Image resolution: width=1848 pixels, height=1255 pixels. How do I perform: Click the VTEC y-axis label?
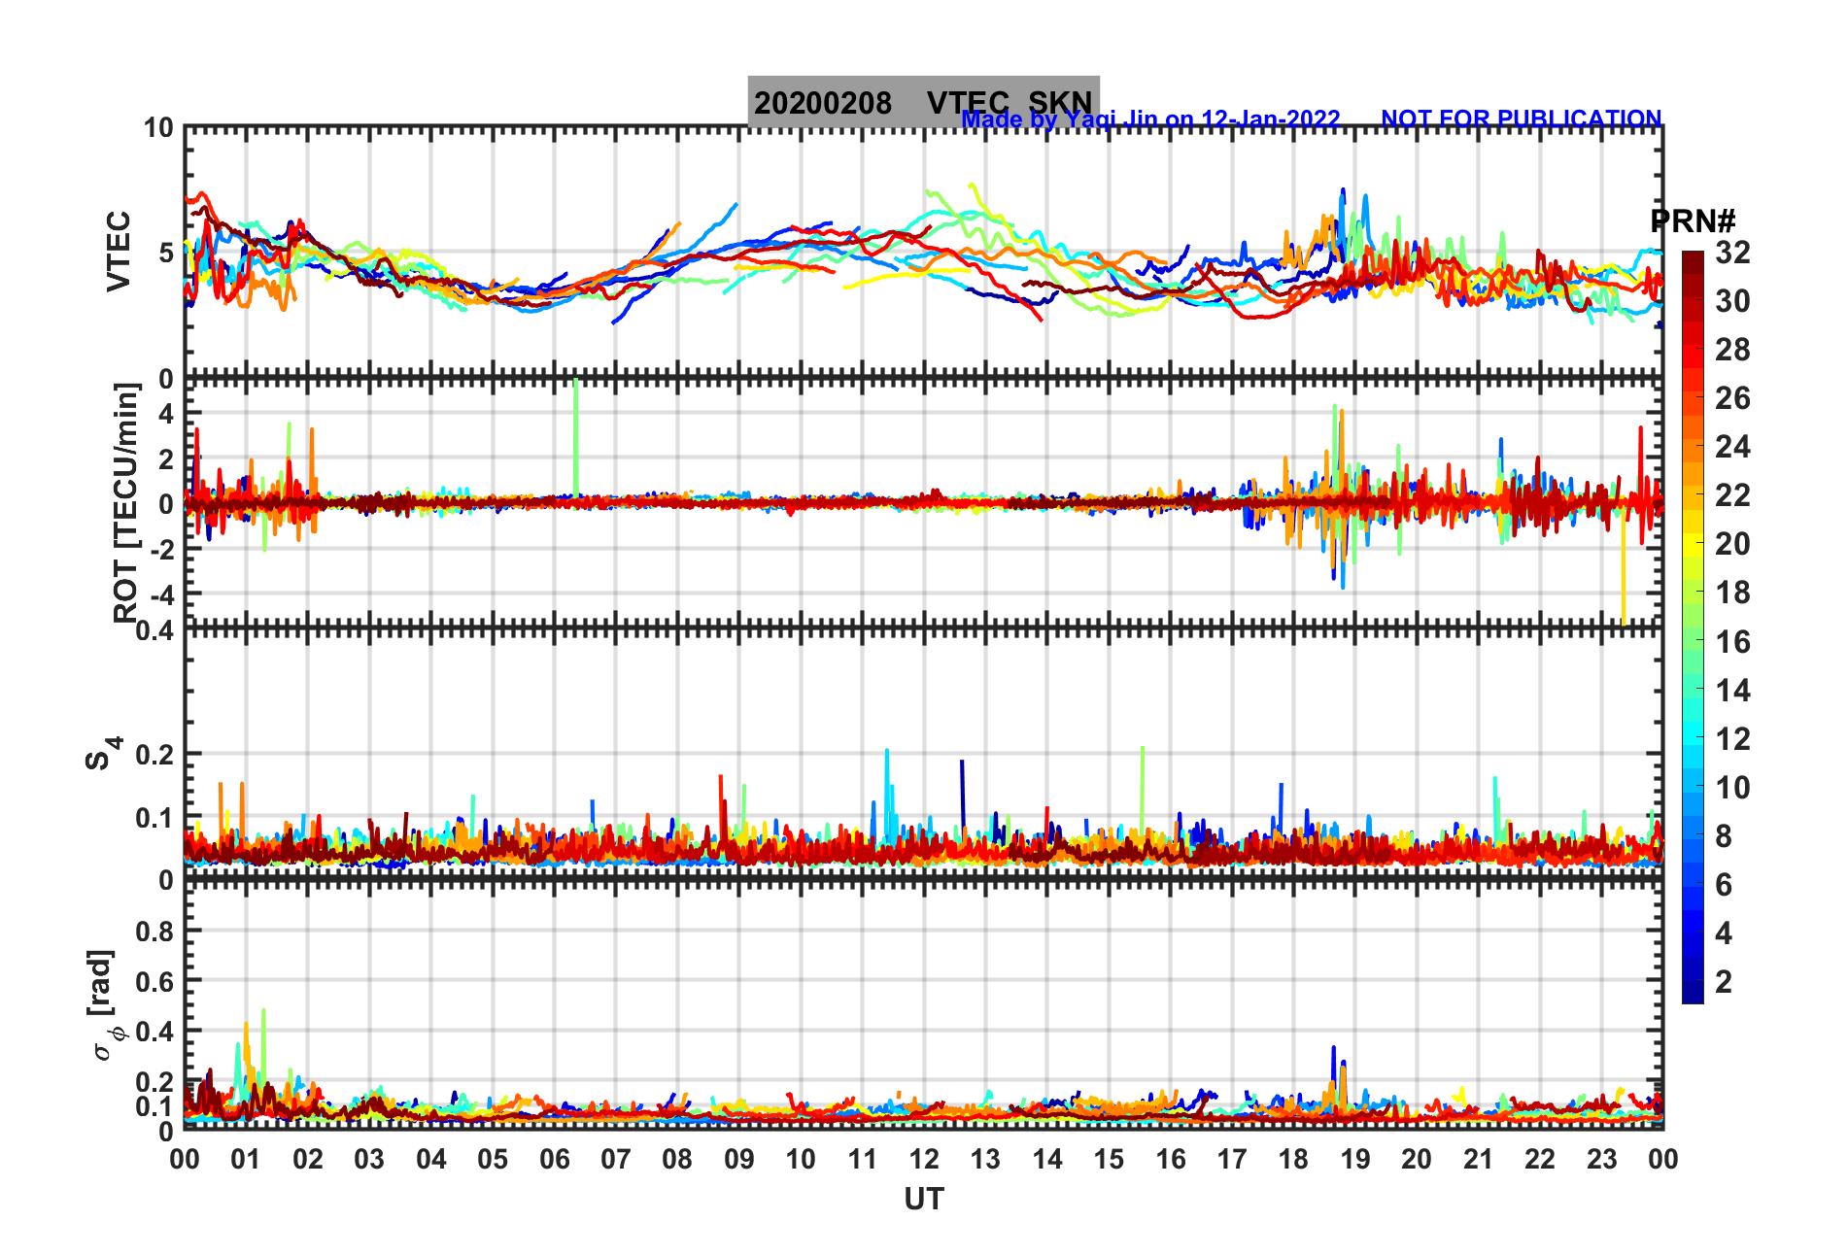tap(118, 251)
